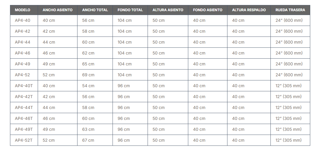Image resolution: width=317 pixels, height=157 pixels.
Task: Select the ANCHO TOTAL header cell
Action: (x=95, y=10)
